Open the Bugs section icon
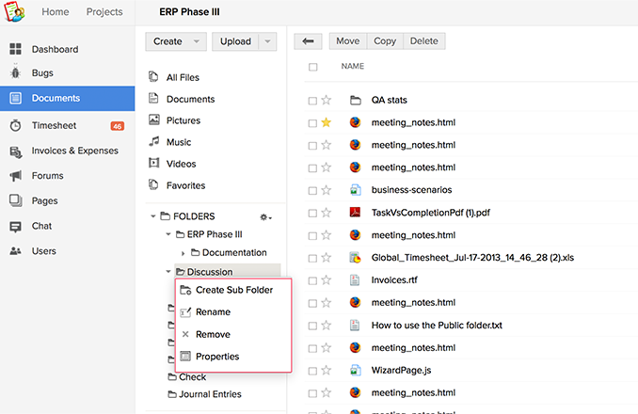This screenshot has width=638, height=414. pos(15,73)
